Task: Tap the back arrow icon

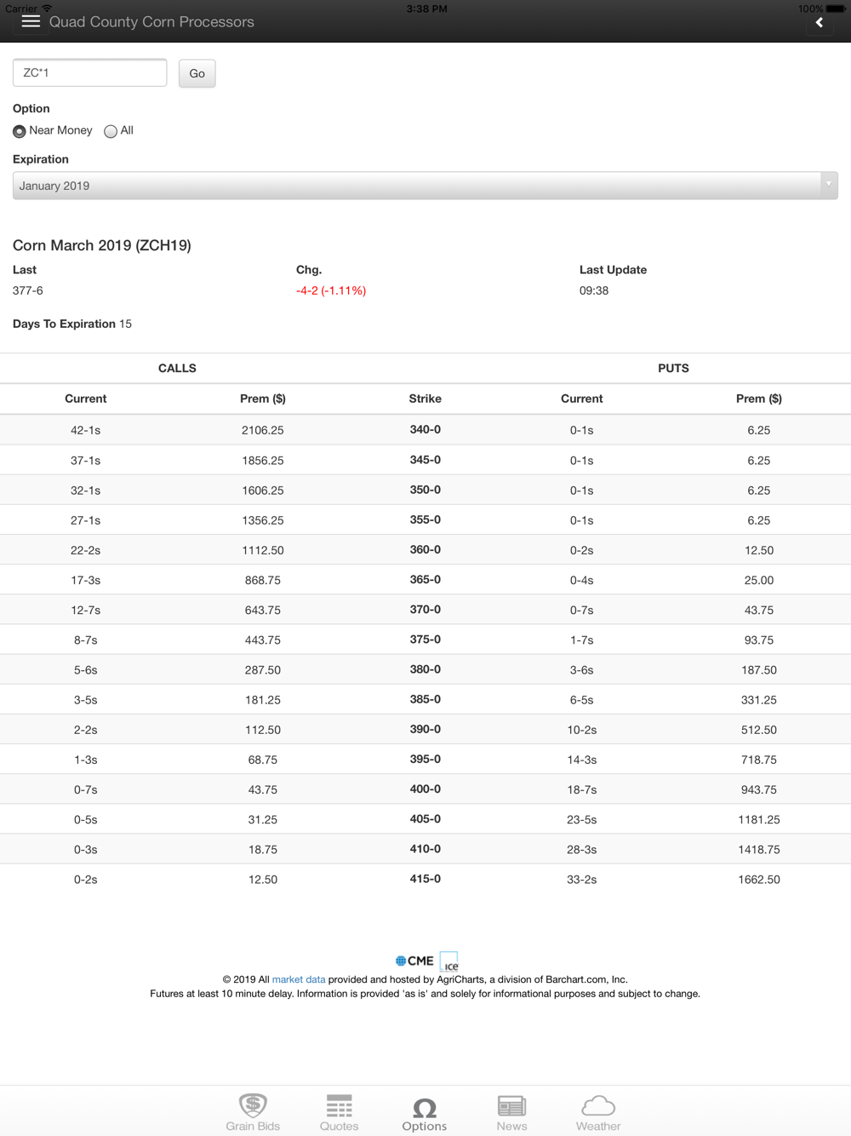Action: coord(820,22)
